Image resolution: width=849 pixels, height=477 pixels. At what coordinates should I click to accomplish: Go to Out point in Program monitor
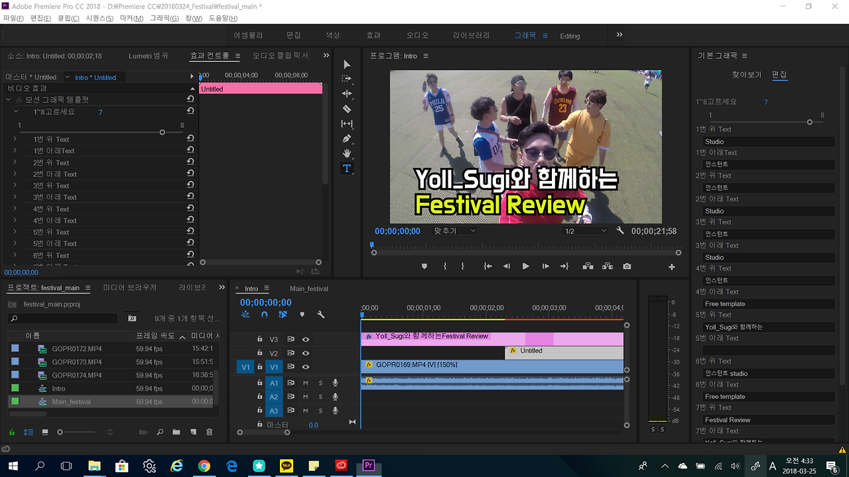(564, 266)
